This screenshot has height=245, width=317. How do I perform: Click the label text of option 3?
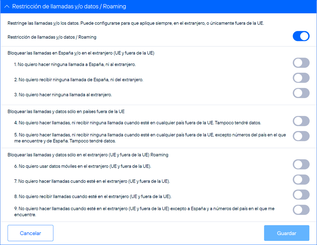pyautogui.click(x=63, y=95)
